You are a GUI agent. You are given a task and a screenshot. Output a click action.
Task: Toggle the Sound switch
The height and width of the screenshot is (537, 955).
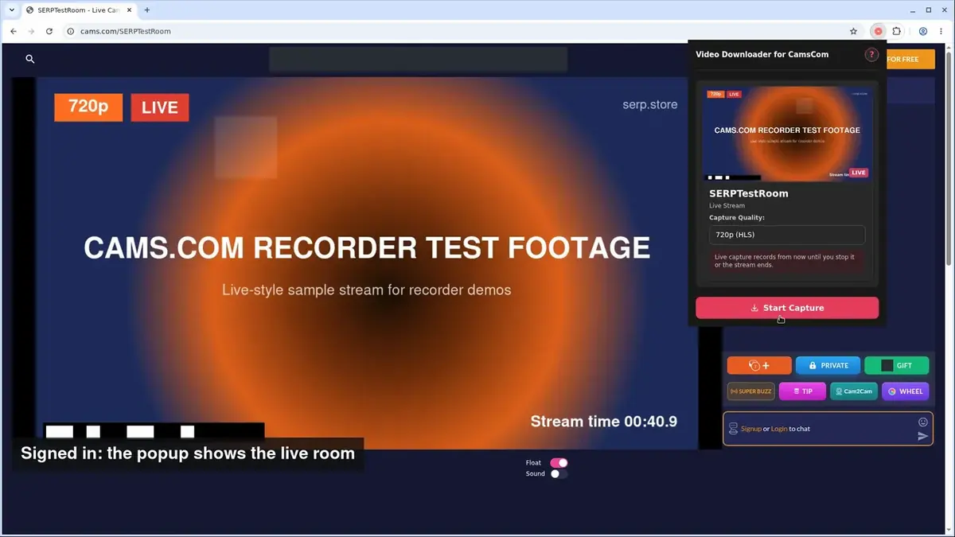pyautogui.click(x=559, y=473)
